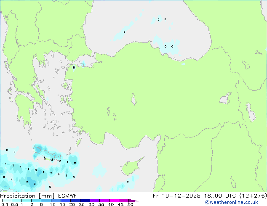Pick the 20–25 mm dark blue legend swatch
The height and width of the screenshot is (206, 267).
pos(75,201)
